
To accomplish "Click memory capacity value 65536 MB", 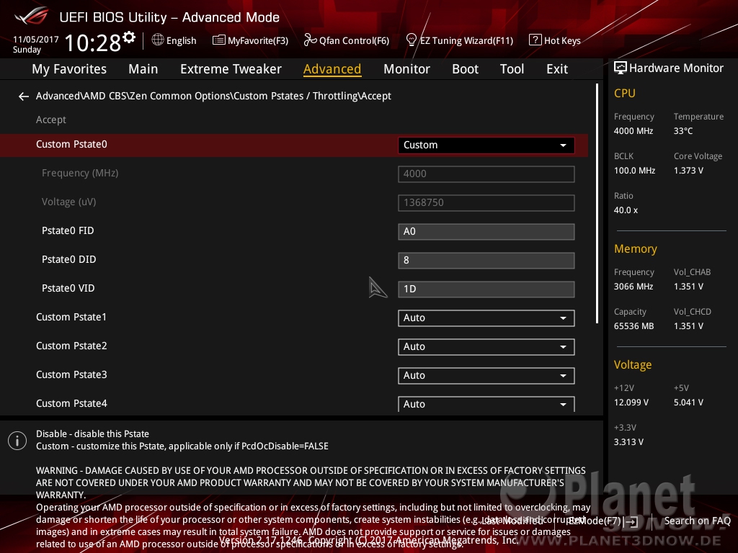I will [x=634, y=326].
